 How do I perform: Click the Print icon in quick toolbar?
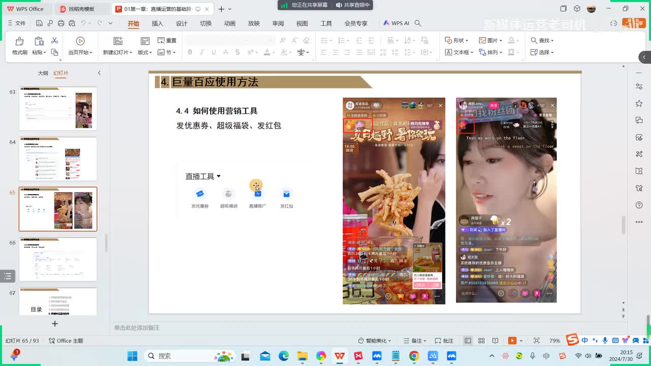click(x=61, y=23)
